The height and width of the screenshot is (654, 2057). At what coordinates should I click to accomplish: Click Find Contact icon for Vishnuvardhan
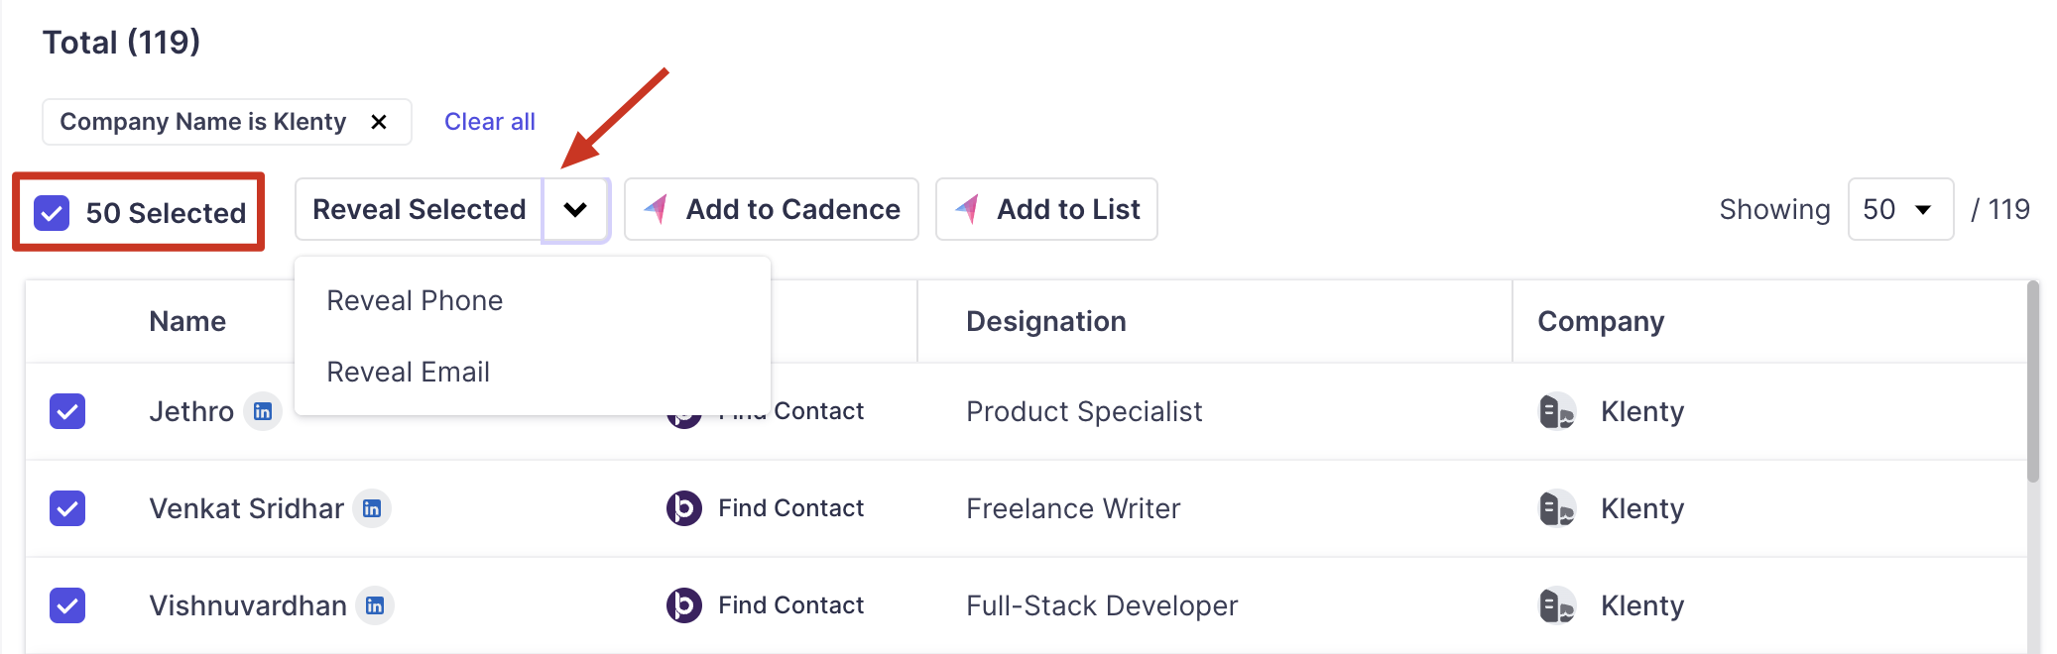(x=683, y=605)
